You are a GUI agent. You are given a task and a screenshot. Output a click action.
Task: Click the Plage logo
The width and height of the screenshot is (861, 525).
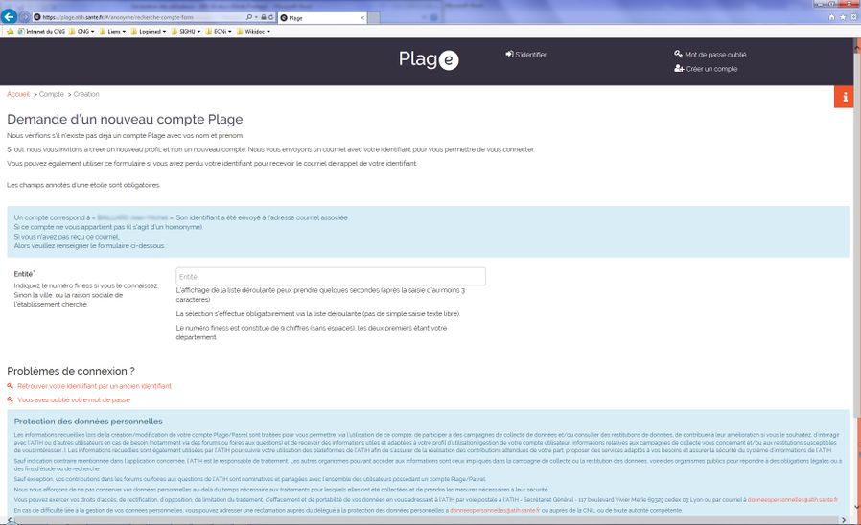pyautogui.click(x=429, y=59)
